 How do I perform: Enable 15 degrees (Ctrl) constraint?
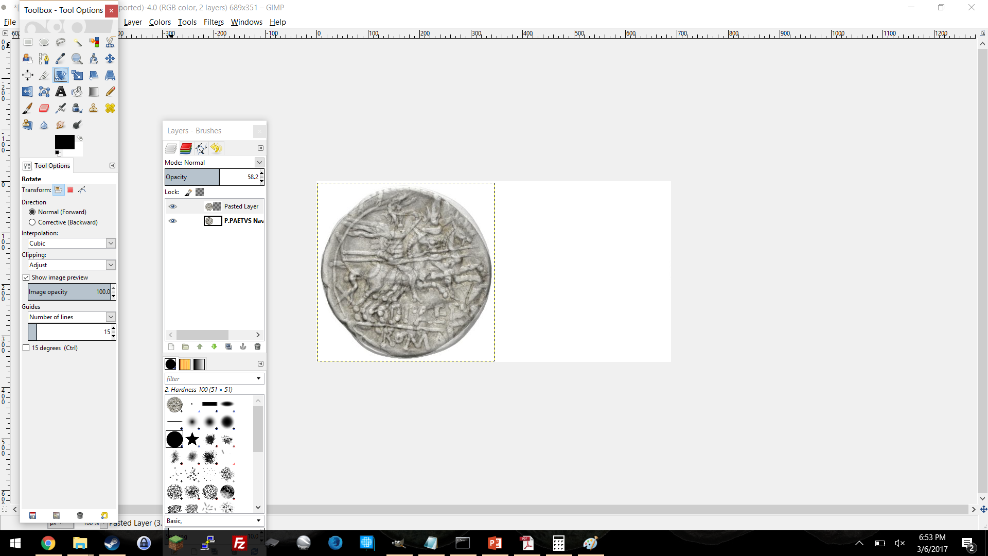click(26, 348)
